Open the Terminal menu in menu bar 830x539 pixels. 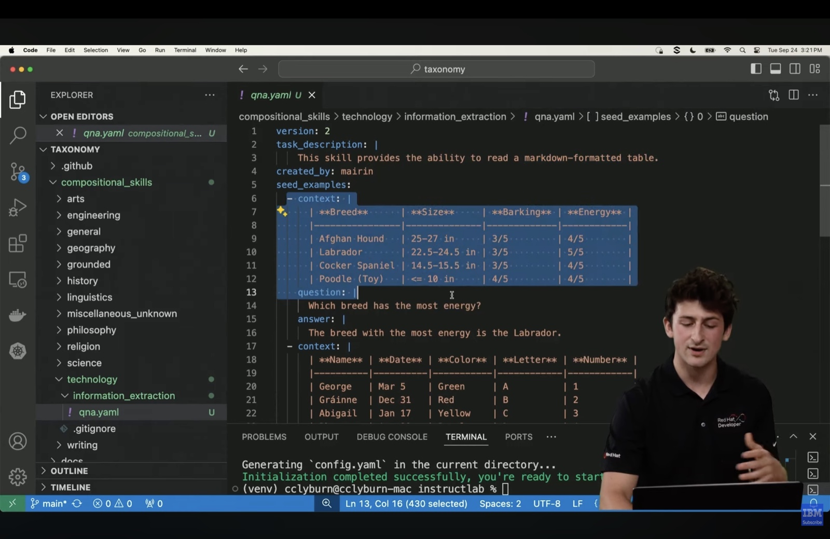(185, 50)
